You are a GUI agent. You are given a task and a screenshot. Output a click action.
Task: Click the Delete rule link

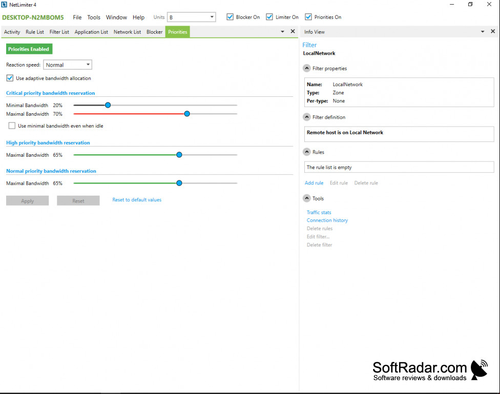[366, 183]
